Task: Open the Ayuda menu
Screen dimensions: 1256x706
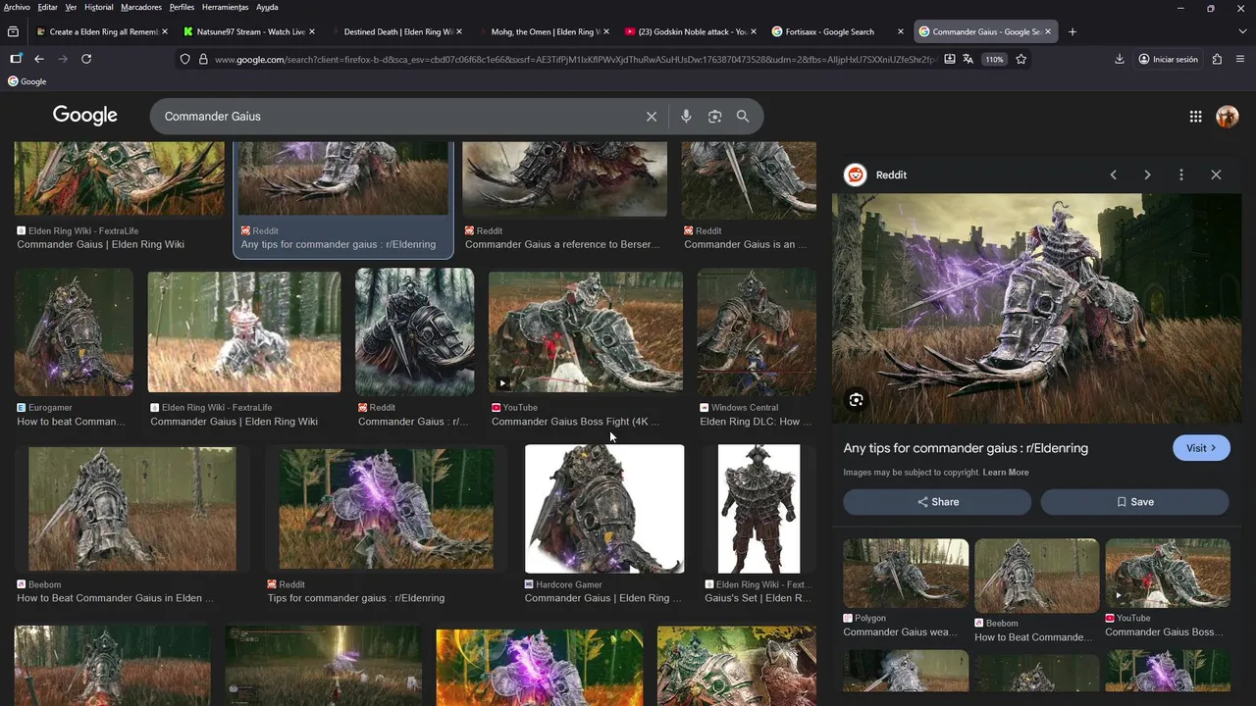Action: [267, 7]
